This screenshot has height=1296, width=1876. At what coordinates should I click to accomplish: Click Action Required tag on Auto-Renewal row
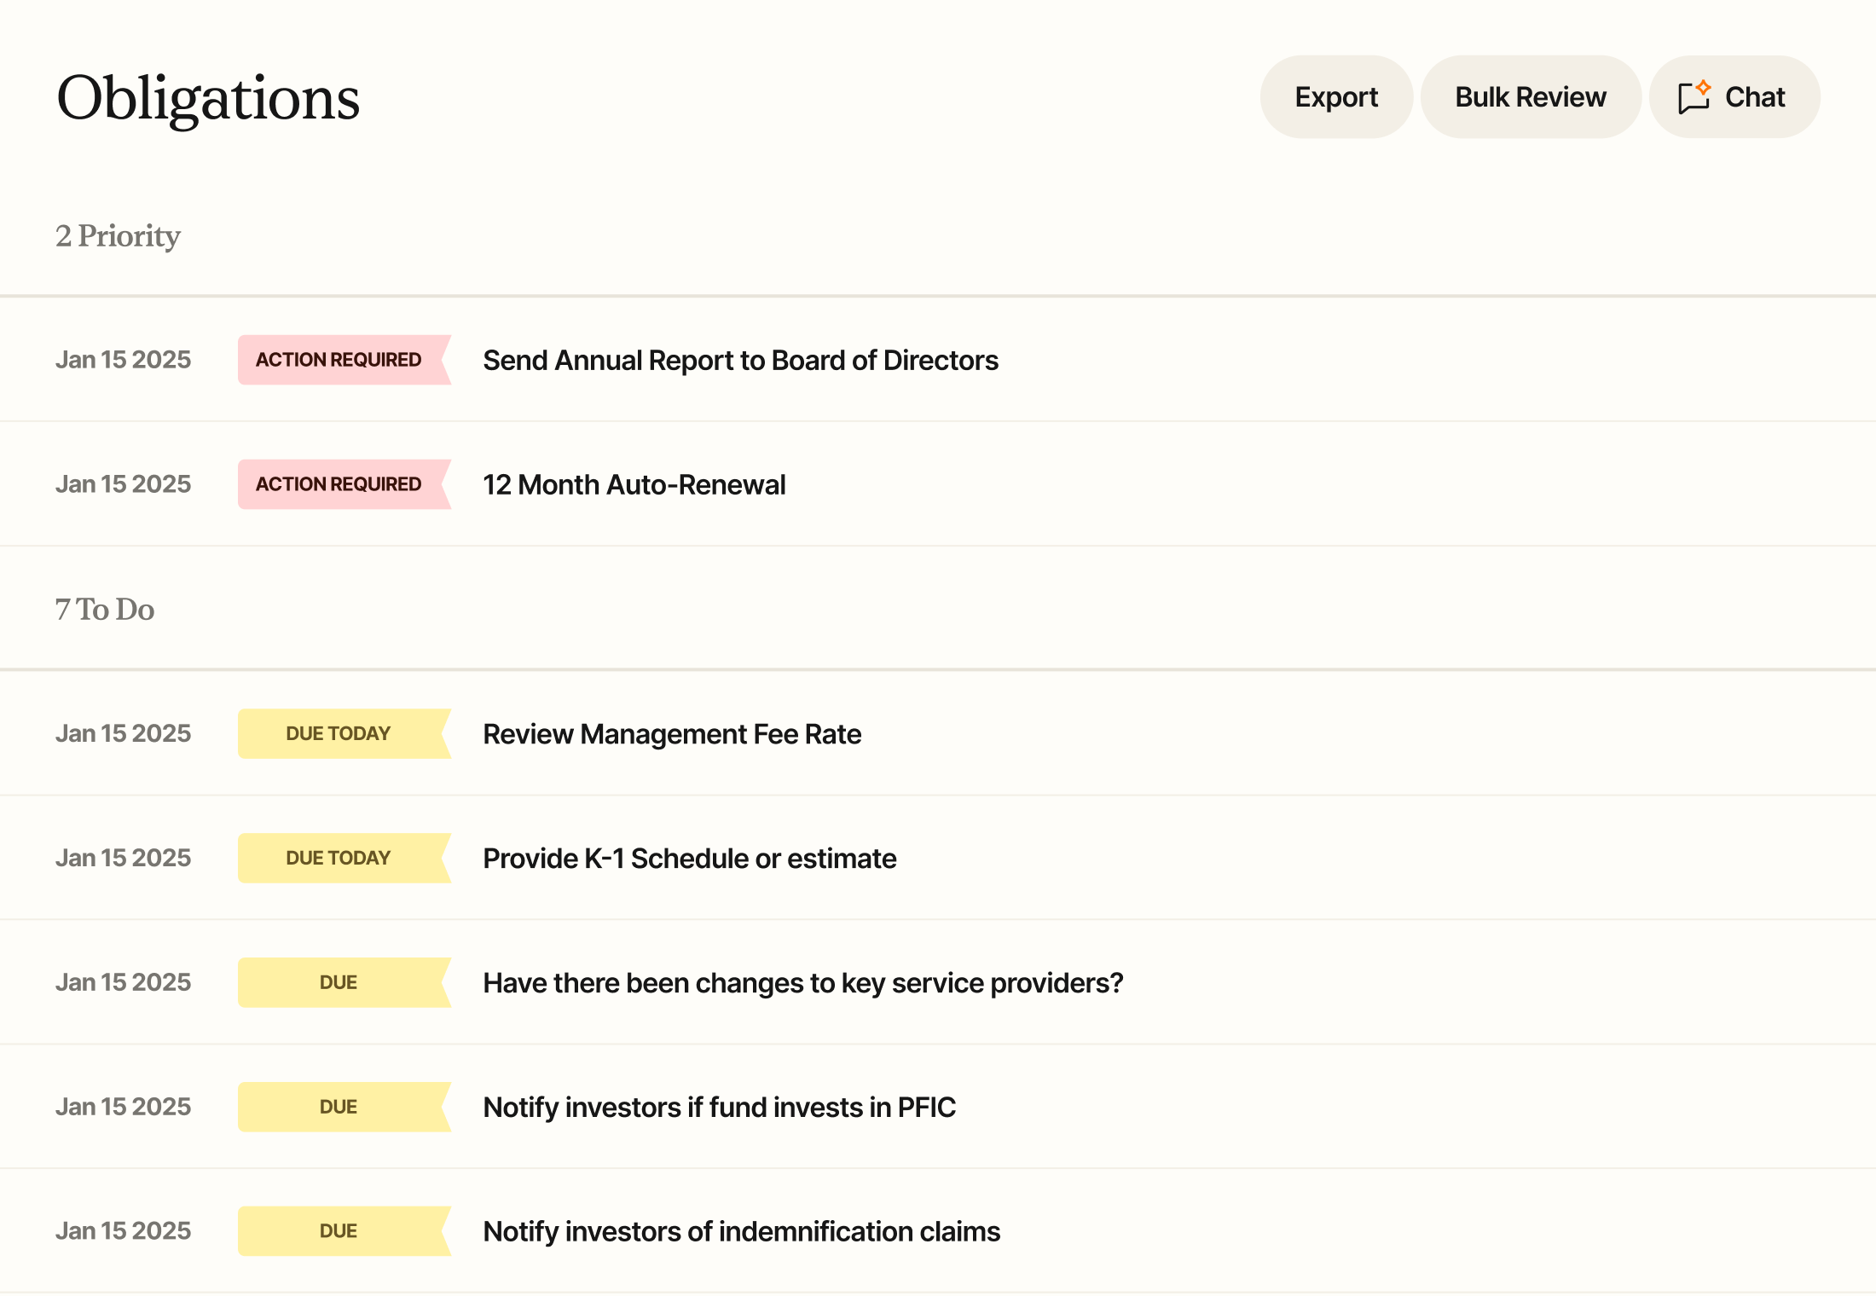(x=339, y=485)
